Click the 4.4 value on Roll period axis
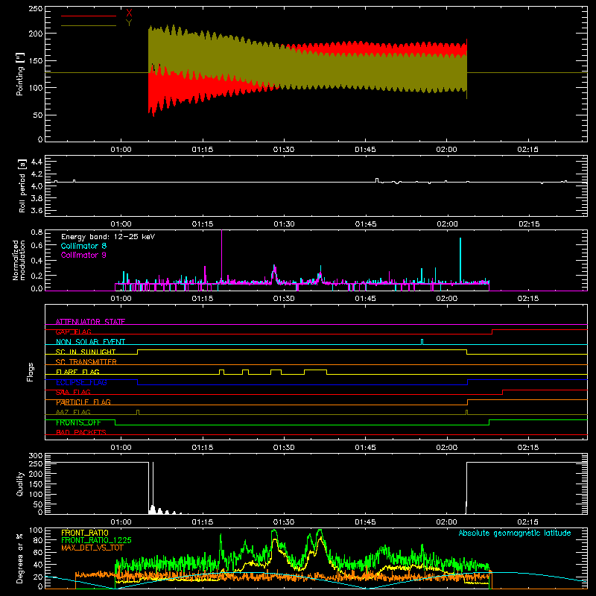 [x=37, y=162]
